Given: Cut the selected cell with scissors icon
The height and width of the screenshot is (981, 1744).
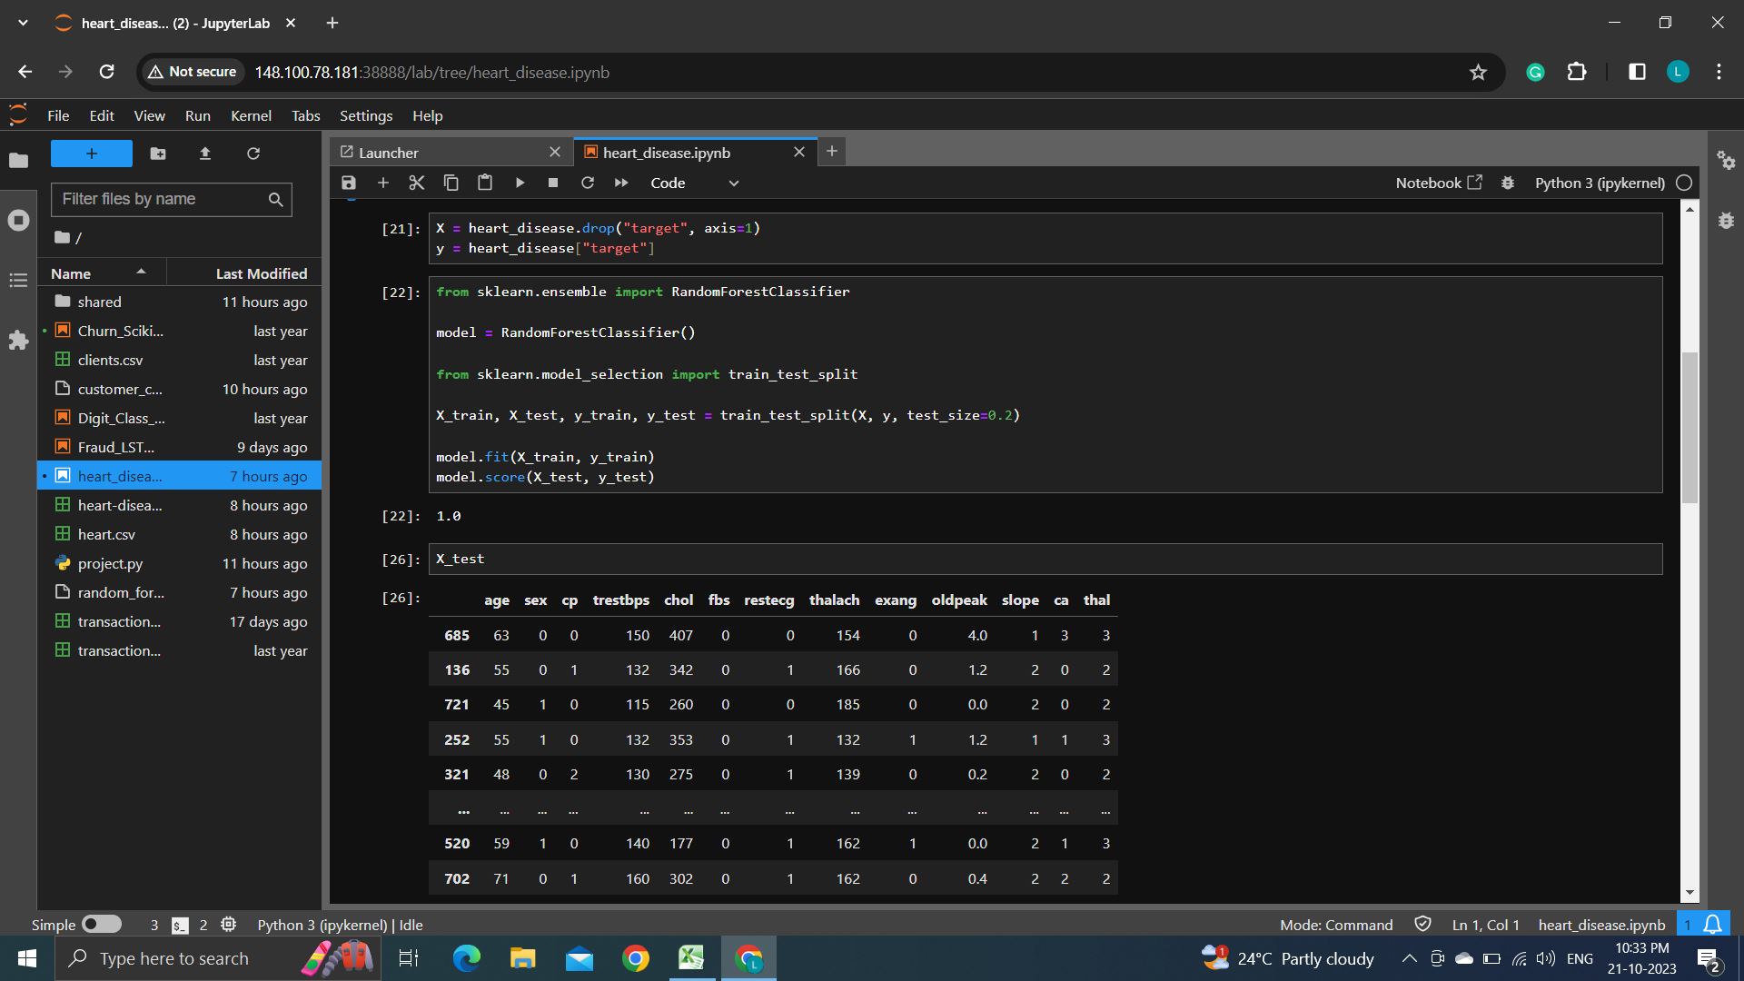Looking at the screenshot, I should (x=417, y=183).
